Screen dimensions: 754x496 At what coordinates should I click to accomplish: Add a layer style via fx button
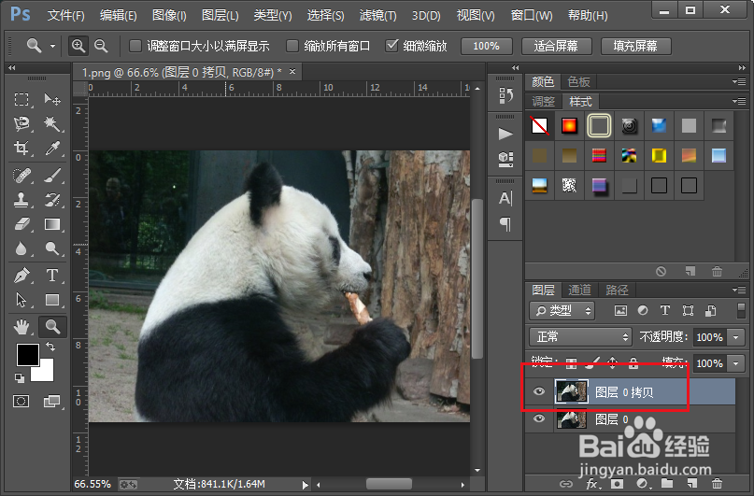592,484
